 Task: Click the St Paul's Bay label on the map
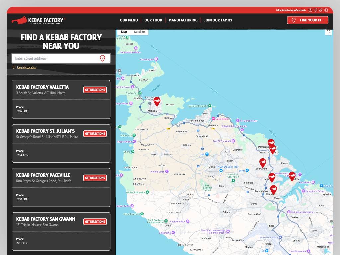(x=197, y=121)
